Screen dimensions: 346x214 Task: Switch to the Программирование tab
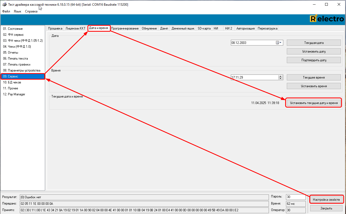click(125, 28)
